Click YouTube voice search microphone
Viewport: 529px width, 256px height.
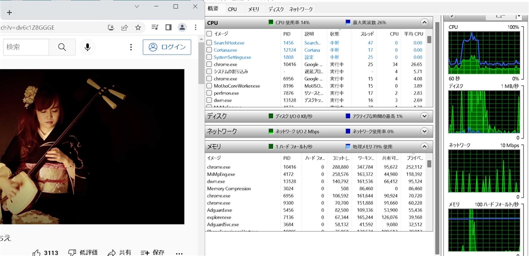coord(88,47)
